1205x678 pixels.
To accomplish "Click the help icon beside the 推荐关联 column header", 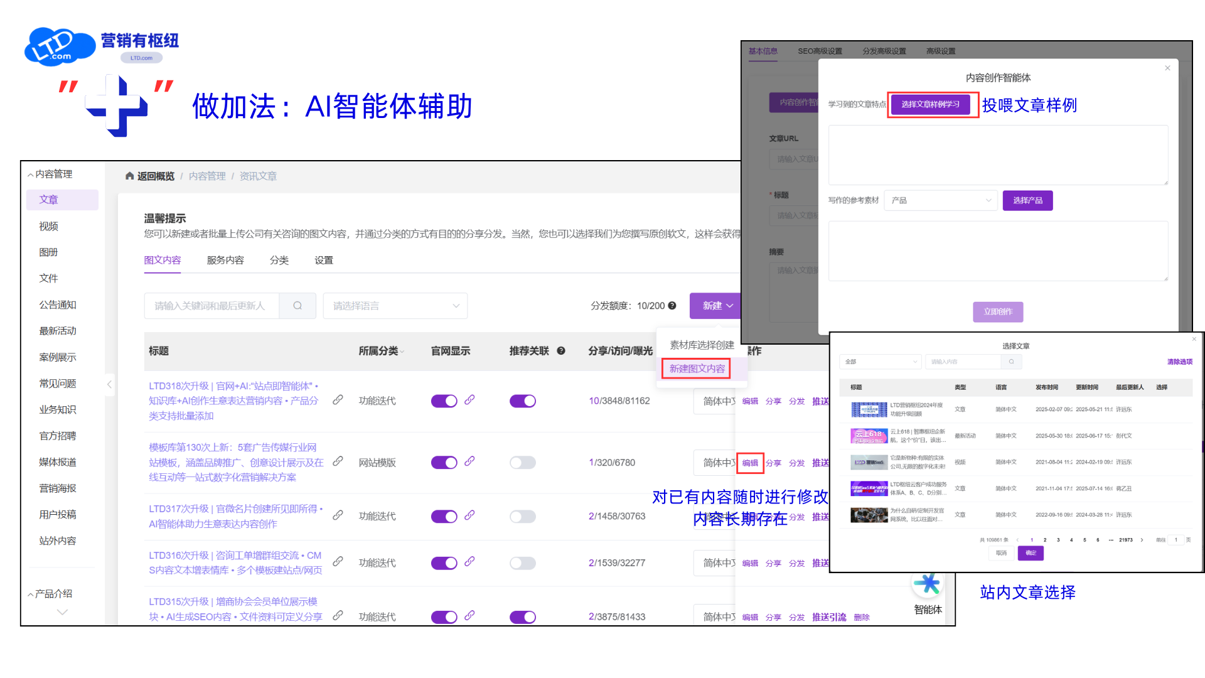I will (x=560, y=351).
